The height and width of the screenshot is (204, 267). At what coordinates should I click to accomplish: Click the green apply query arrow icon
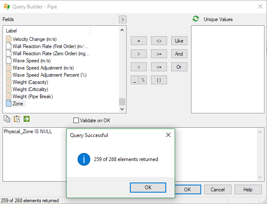(x=27, y=119)
